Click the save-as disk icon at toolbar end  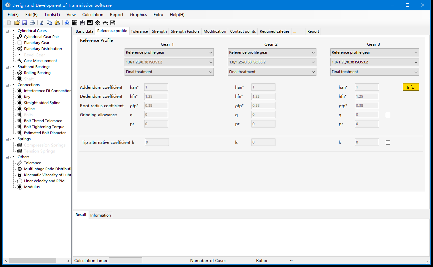coord(113,23)
